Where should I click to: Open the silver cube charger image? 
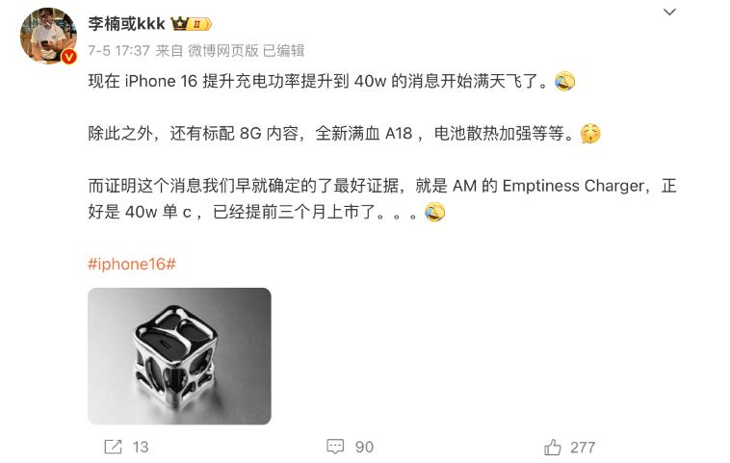[179, 356]
